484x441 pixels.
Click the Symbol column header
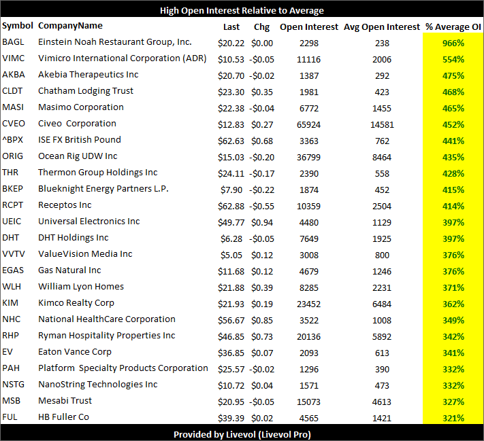(x=17, y=26)
